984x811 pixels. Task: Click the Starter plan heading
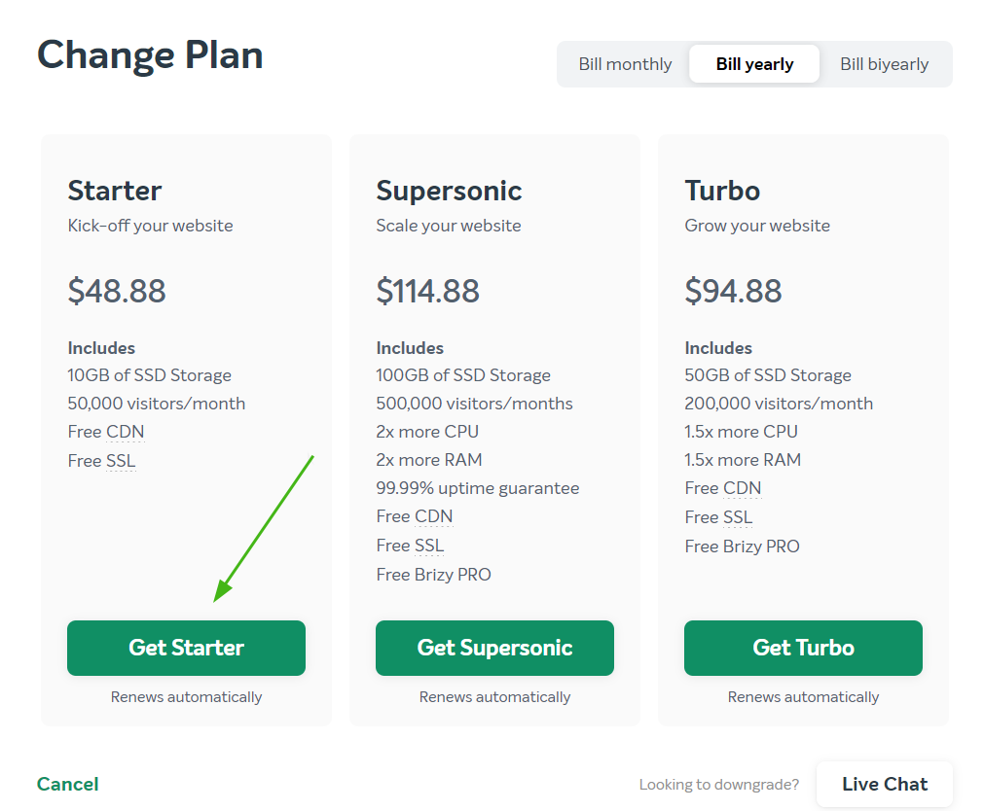[x=115, y=191]
